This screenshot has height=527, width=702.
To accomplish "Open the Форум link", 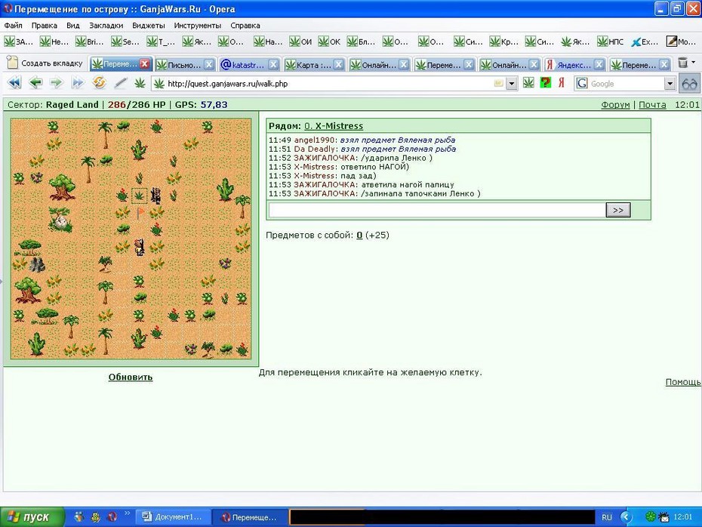I will coord(615,105).
